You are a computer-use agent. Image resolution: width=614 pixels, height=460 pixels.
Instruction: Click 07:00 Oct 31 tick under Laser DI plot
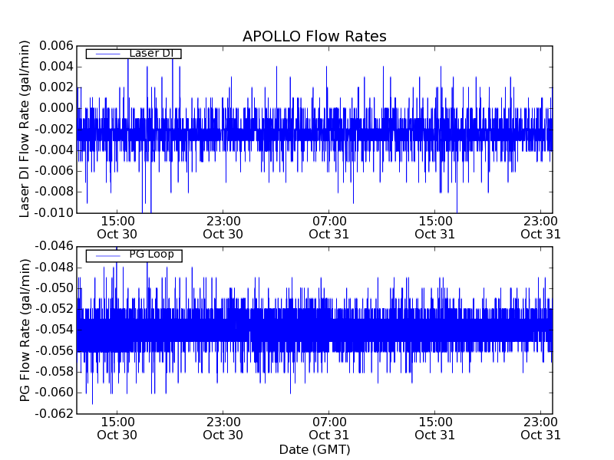[328, 227]
